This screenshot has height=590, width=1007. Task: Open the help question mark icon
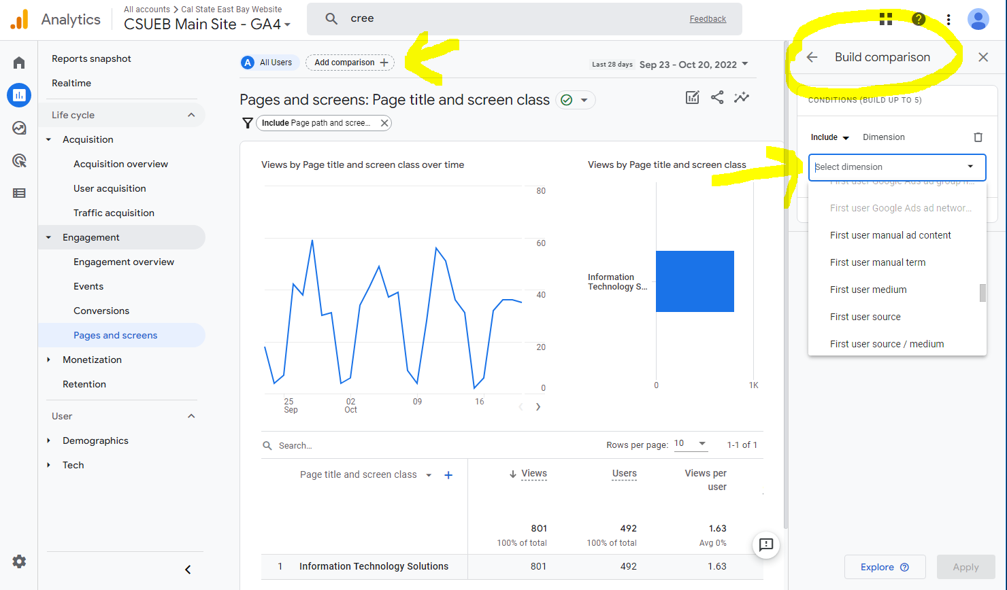pyautogui.click(x=919, y=19)
